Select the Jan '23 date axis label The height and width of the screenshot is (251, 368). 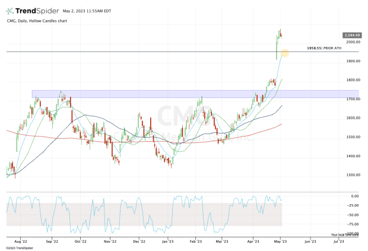coord(167,242)
